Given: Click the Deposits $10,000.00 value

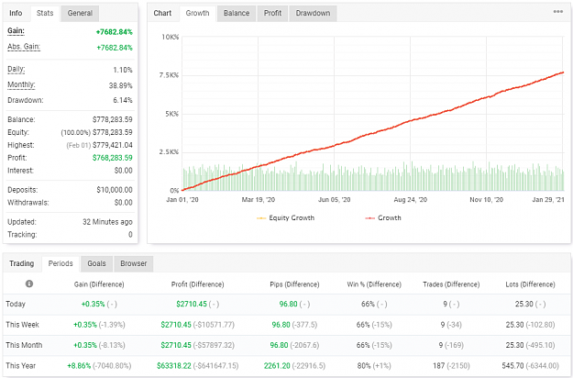Looking at the screenshot, I should [115, 190].
